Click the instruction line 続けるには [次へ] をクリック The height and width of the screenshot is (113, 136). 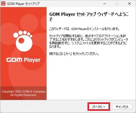pyautogui.click(x=74, y=54)
